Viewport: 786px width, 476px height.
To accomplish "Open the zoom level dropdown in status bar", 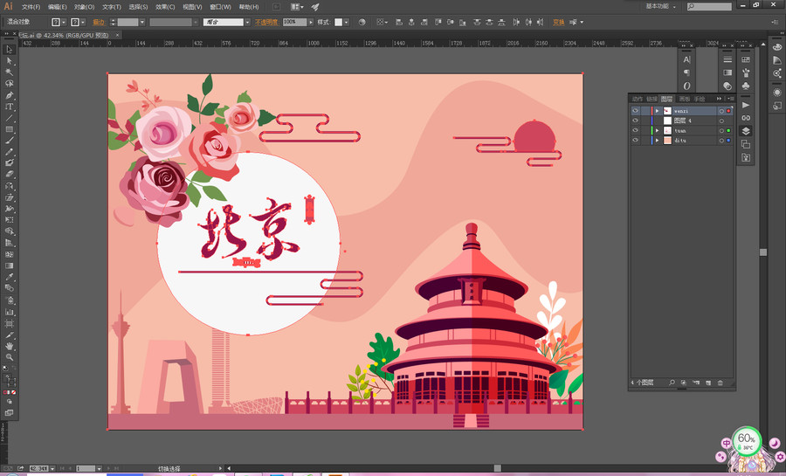I will 52,468.
